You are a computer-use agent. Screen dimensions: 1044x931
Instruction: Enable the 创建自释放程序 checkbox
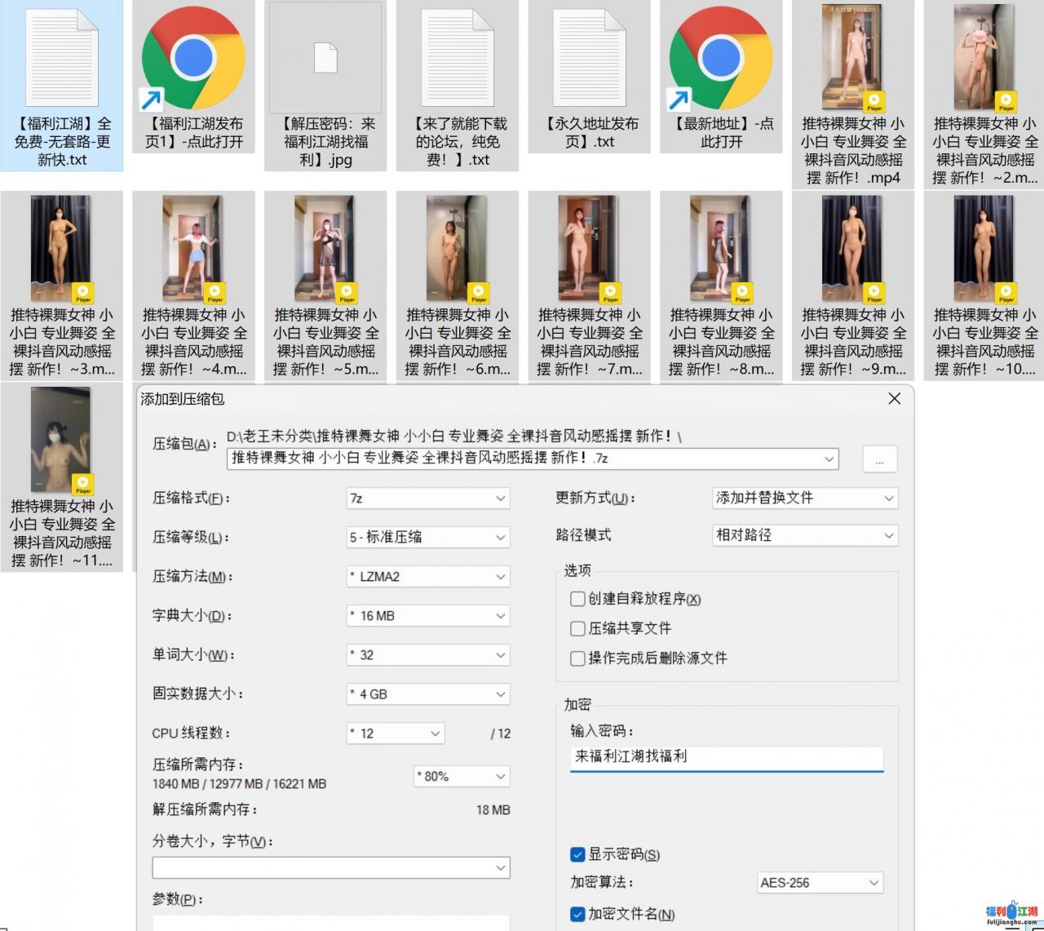click(x=577, y=599)
